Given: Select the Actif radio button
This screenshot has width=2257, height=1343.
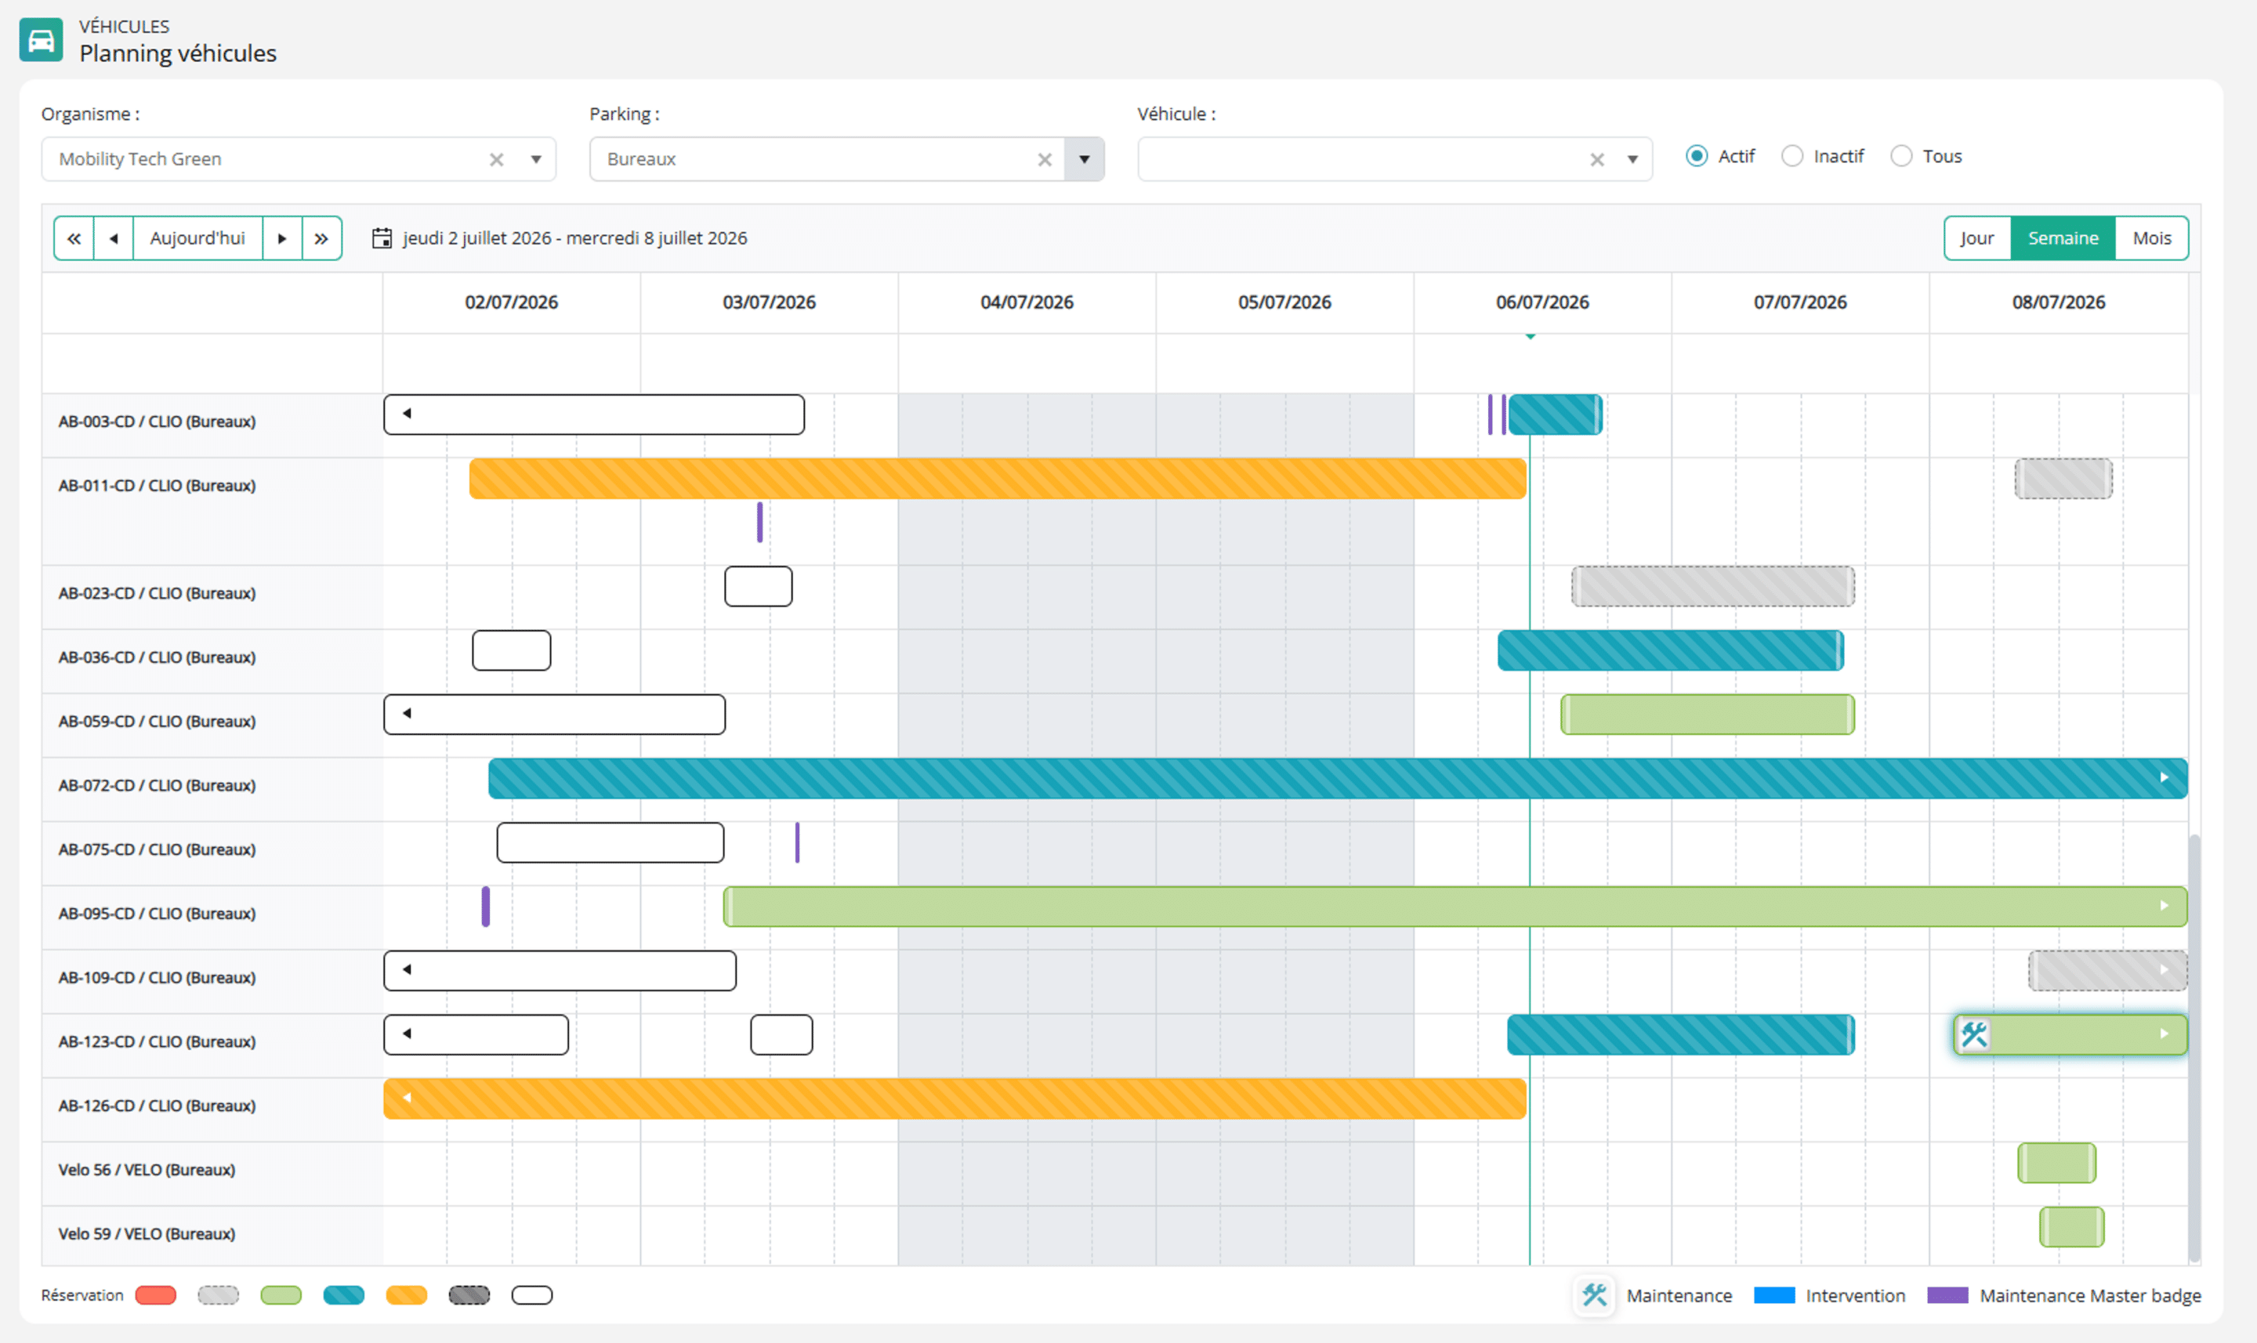Looking at the screenshot, I should [1697, 156].
